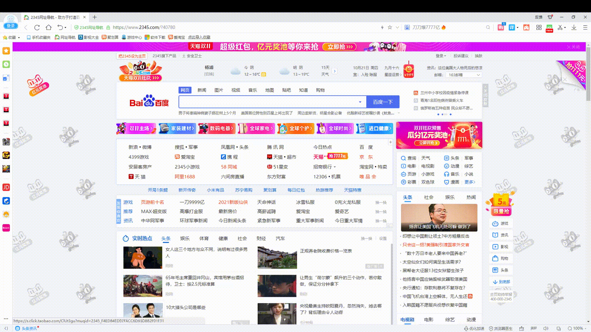Open the 养老院 building news thumbnail
This screenshot has height=332, width=591.
point(277,257)
